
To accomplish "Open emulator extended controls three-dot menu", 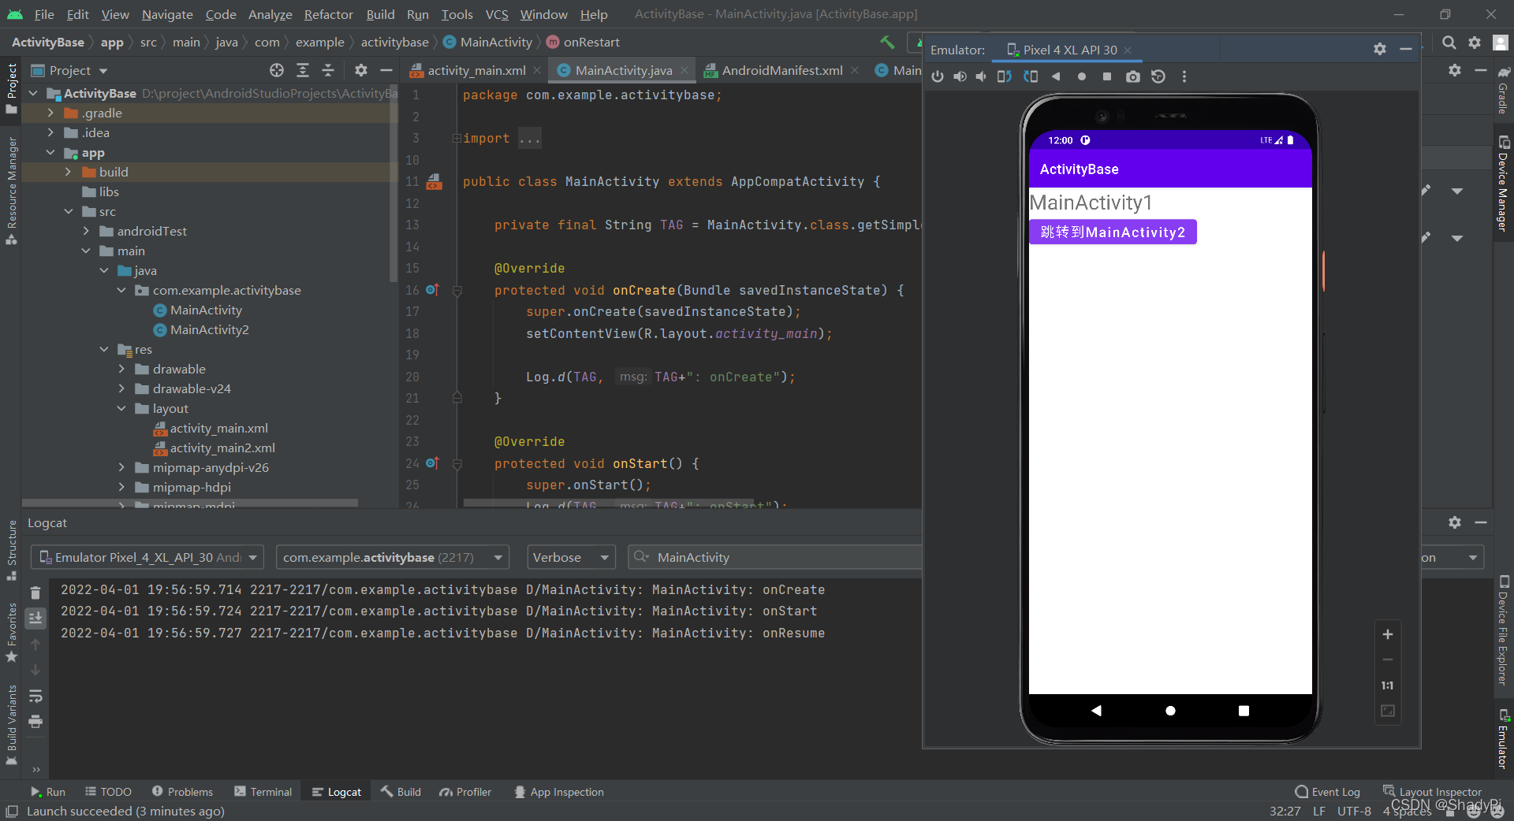I will click(1184, 76).
